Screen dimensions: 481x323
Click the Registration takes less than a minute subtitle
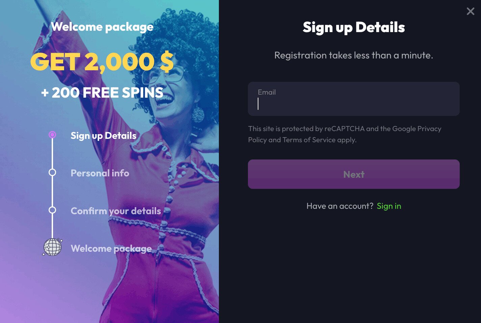(353, 55)
